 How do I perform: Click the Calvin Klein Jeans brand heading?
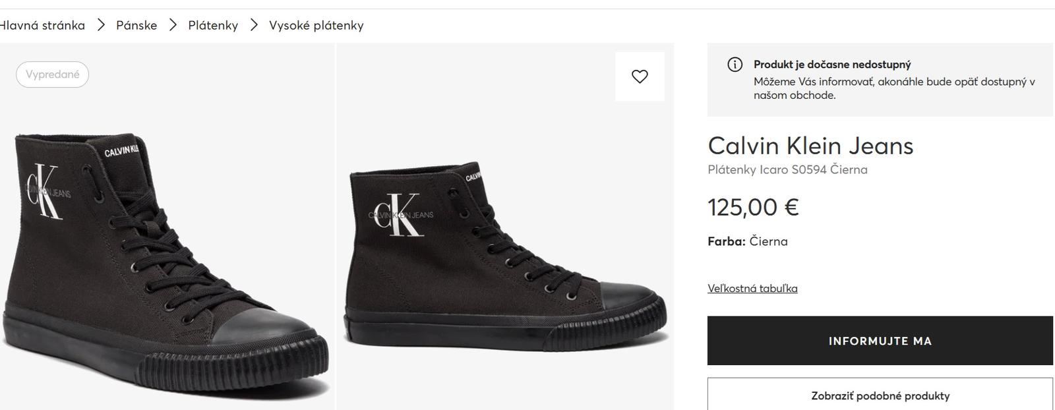(x=810, y=146)
